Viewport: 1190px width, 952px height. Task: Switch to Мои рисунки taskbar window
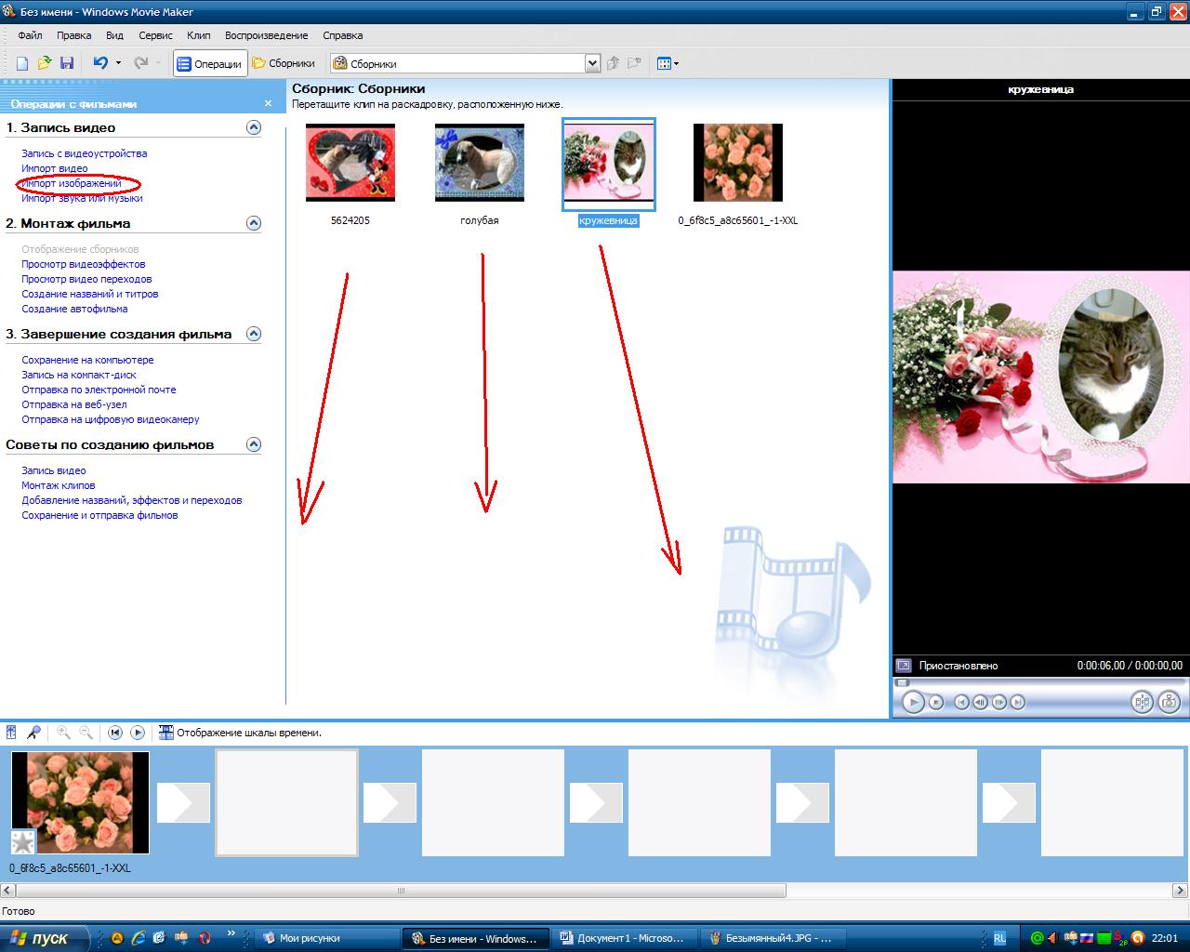pos(326,938)
